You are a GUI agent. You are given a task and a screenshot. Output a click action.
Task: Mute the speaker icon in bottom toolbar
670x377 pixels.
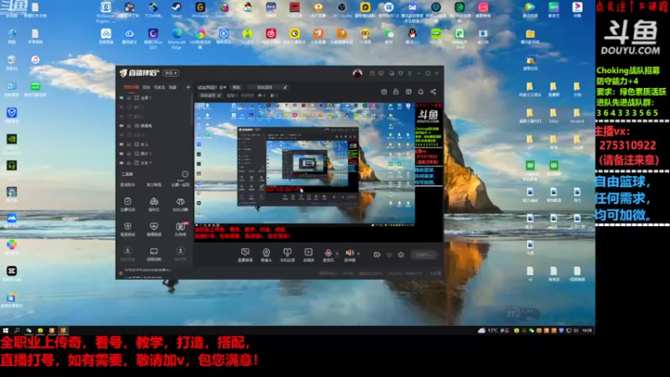tap(349, 253)
